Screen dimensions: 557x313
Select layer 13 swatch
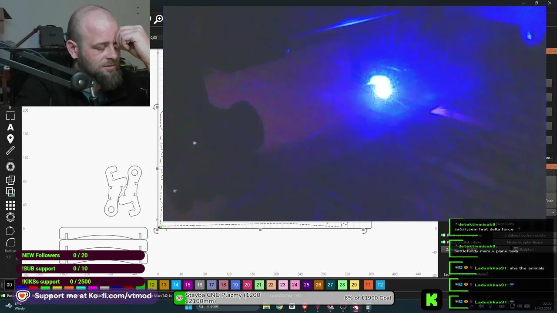164,285
